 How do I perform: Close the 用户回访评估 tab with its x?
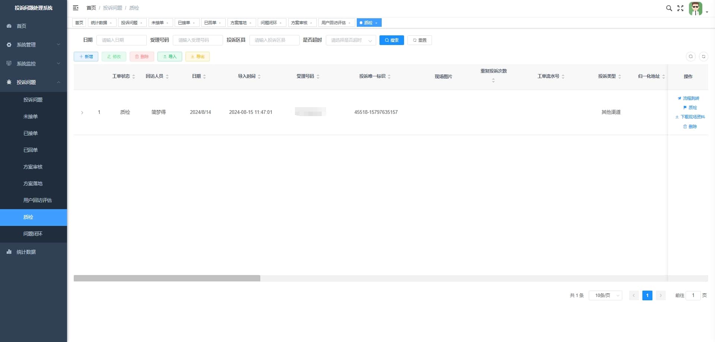[x=349, y=23]
